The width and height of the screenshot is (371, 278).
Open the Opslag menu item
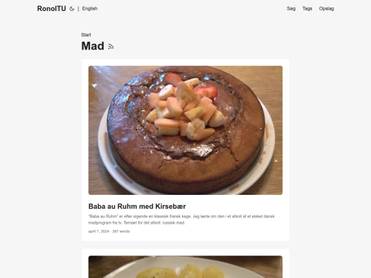(x=326, y=8)
